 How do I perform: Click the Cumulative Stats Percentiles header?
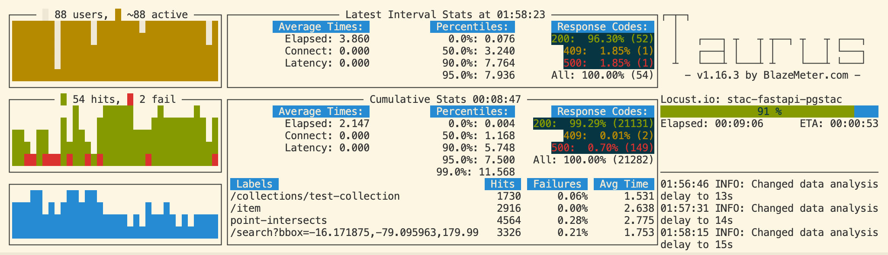click(472, 112)
